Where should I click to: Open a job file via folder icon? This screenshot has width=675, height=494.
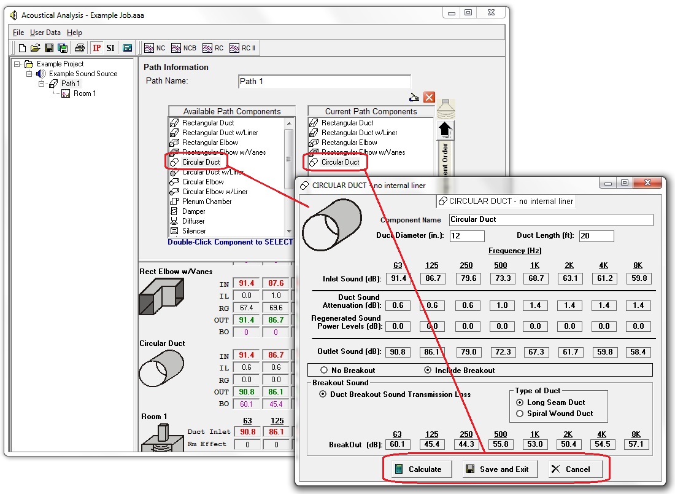coord(36,48)
